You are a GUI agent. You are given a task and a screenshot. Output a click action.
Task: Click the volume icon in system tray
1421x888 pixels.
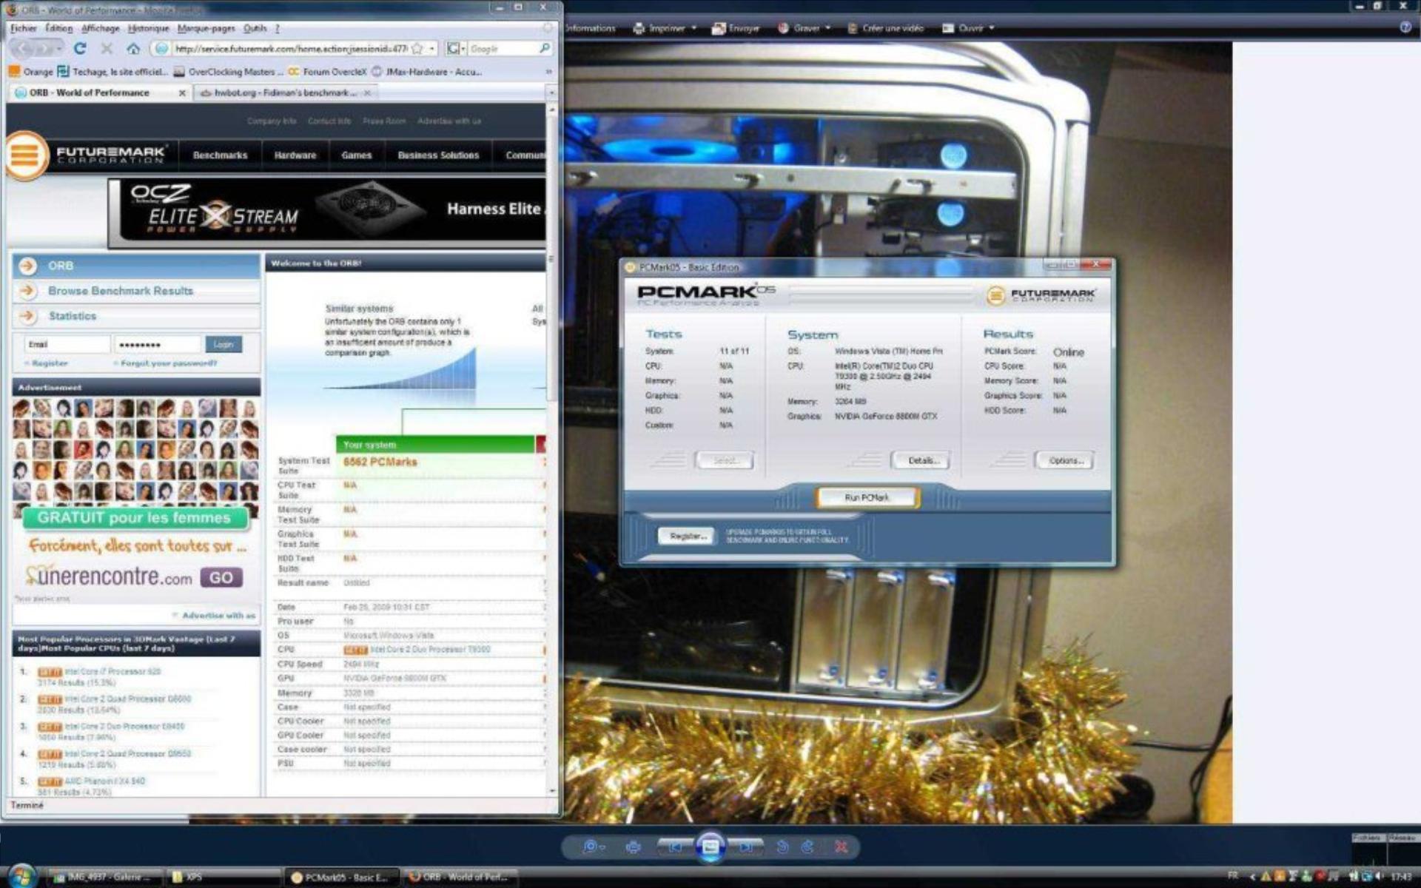1380,876
